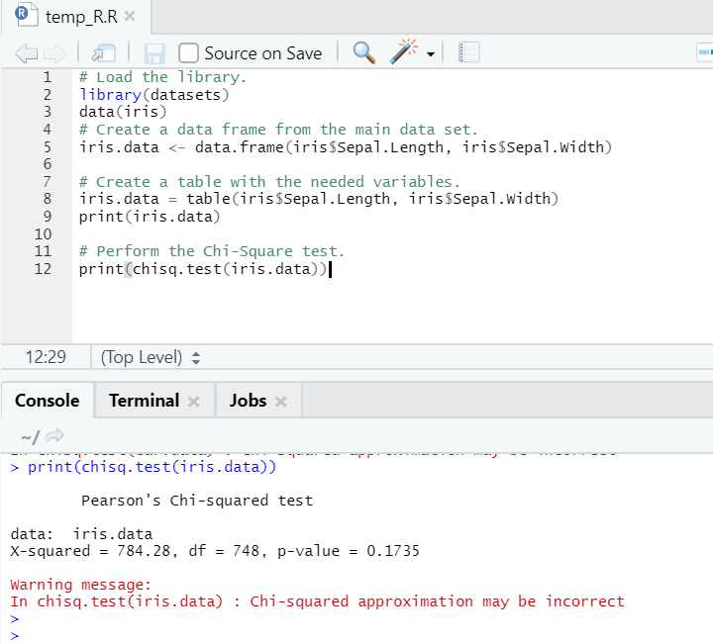Expand the code tools dropdown arrow
This screenshot has width=713, height=644.
430,54
